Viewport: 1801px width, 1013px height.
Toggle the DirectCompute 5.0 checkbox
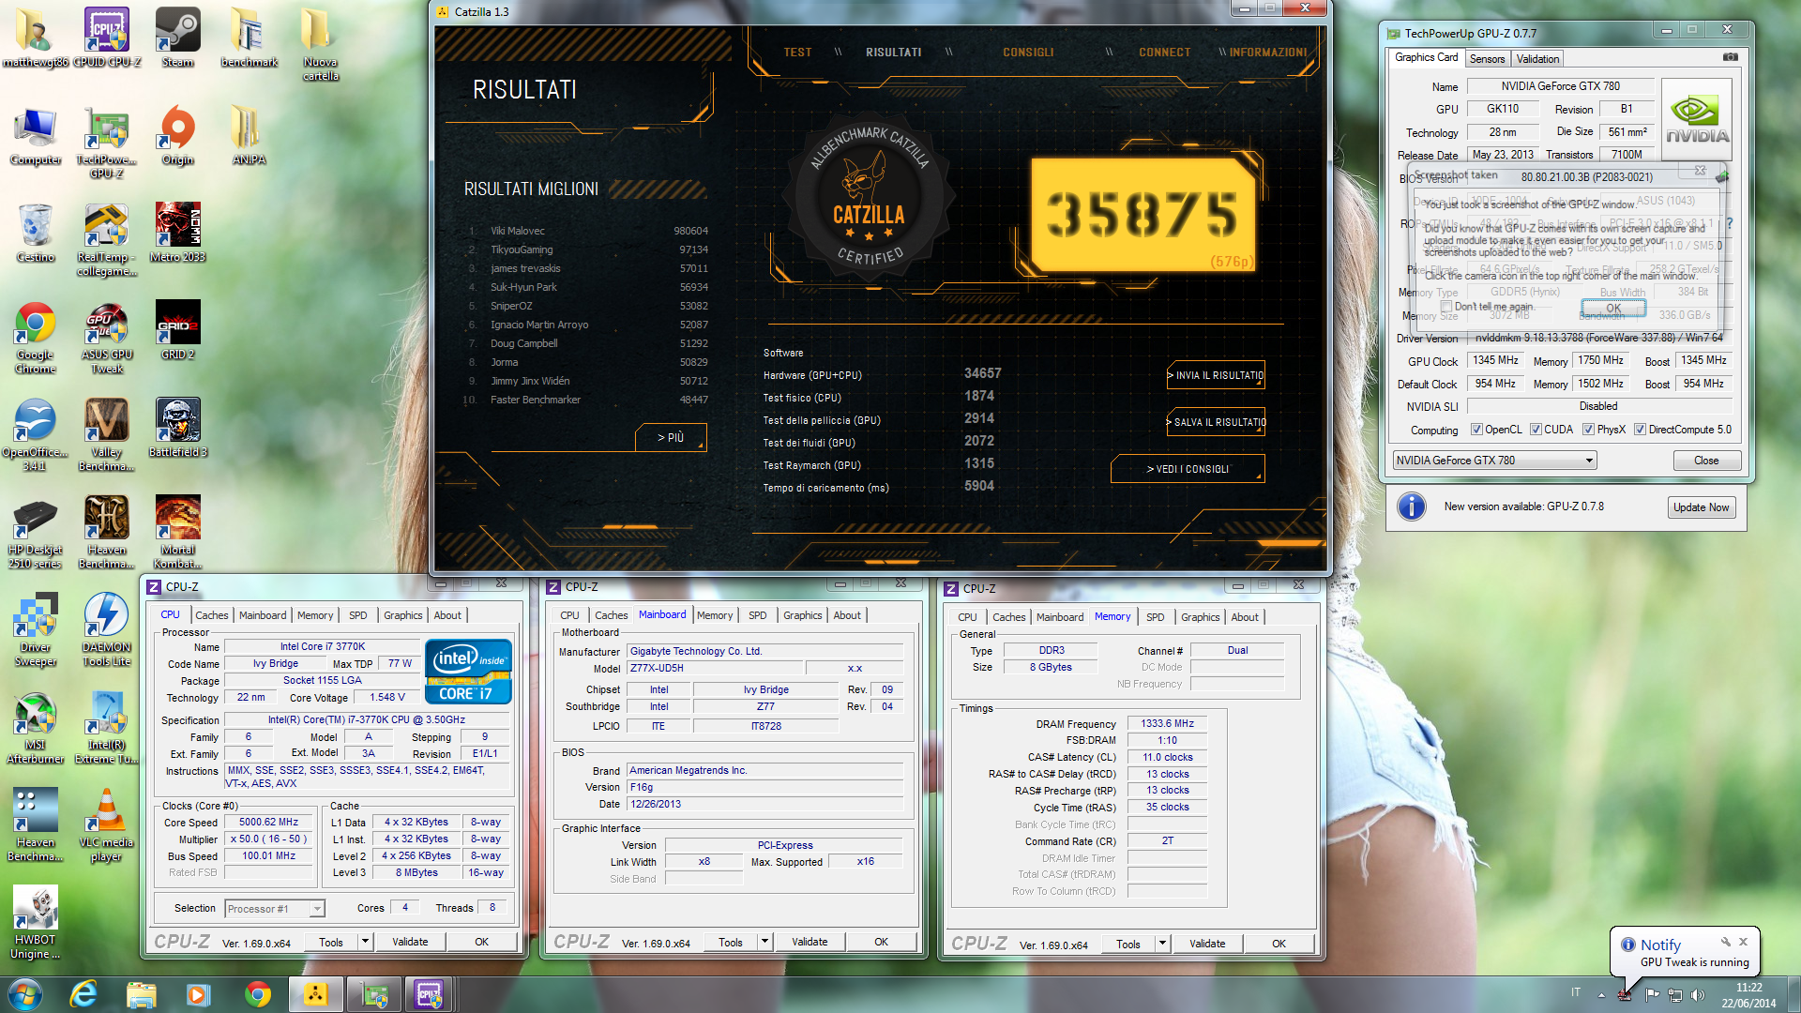[x=1640, y=430]
